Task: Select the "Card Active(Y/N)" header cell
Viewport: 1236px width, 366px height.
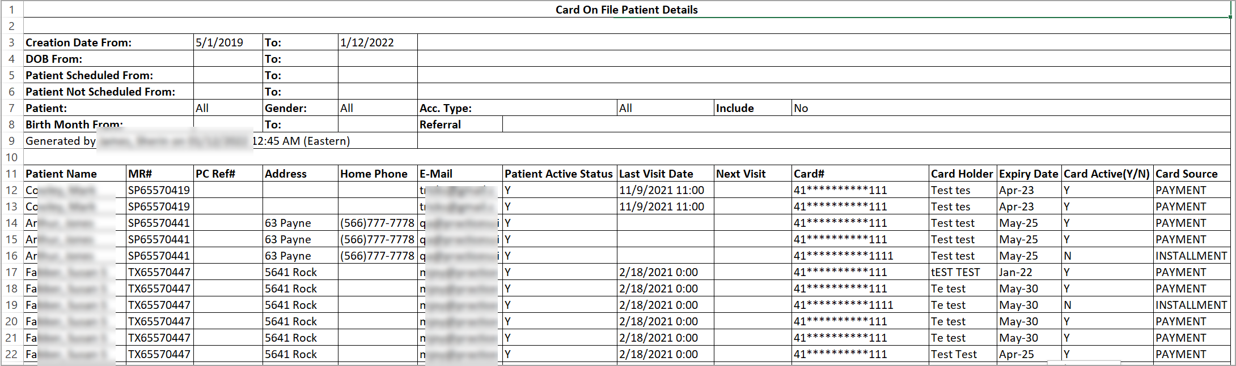Action: [1107, 174]
